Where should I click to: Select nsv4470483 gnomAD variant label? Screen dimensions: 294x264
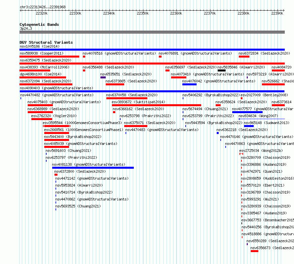pos(162,130)
